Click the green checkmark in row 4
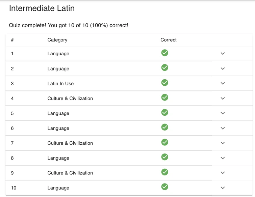 pyautogui.click(x=164, y=97)
